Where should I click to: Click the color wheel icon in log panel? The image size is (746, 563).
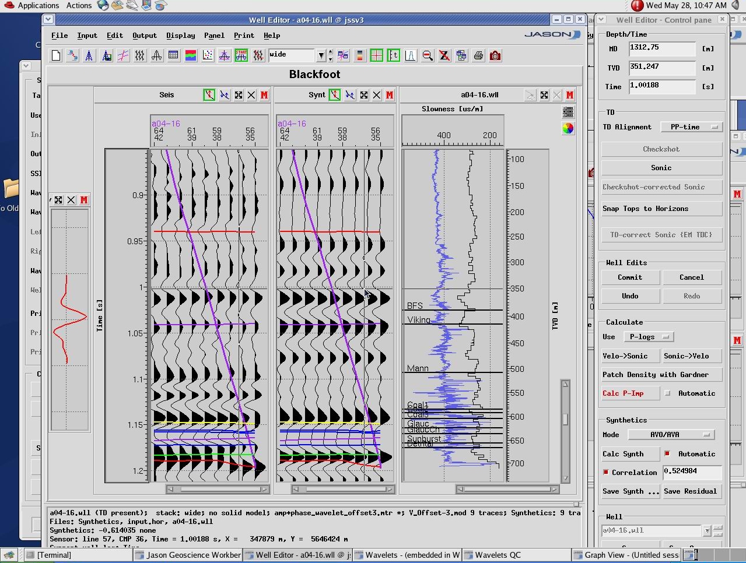[x=568, y=129]
